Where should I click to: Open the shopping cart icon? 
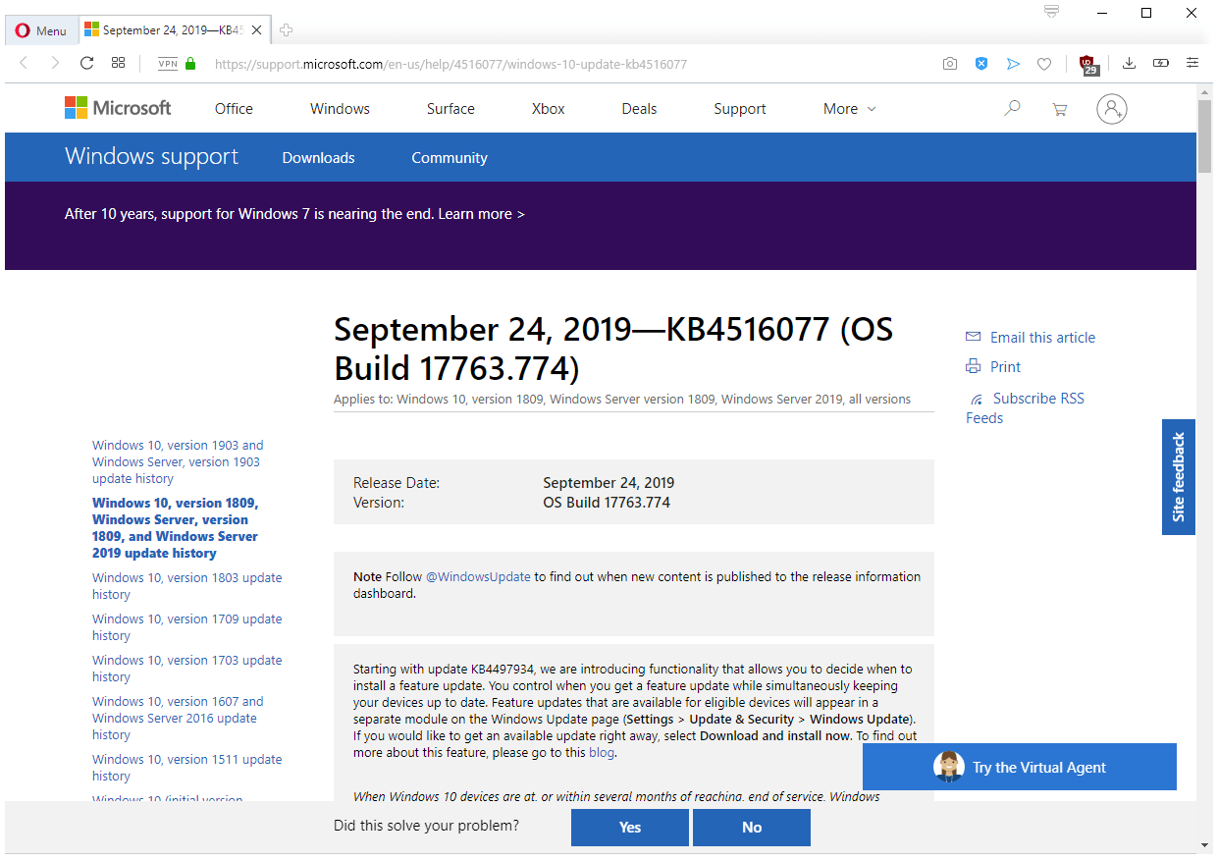coord(1059,109)
